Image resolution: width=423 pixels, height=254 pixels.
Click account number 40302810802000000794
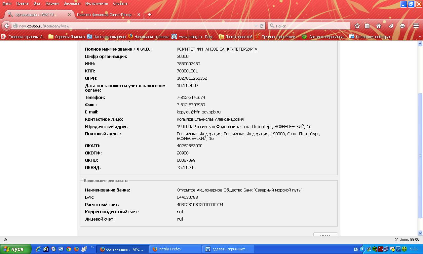coord(200,204)
